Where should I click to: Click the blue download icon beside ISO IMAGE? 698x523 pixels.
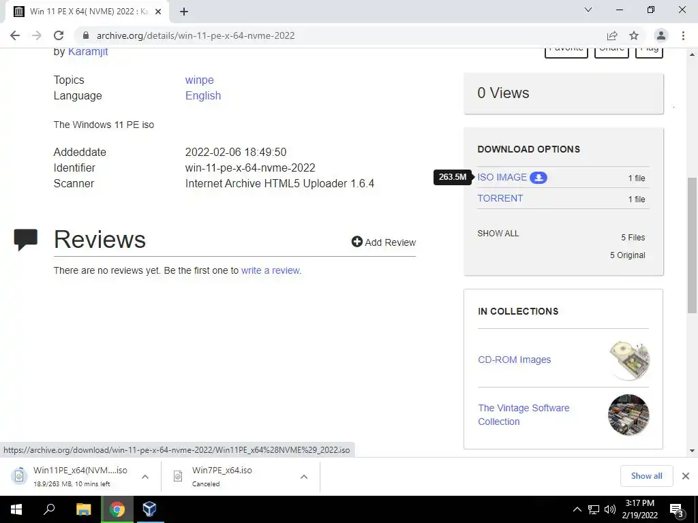click(538, 178)
